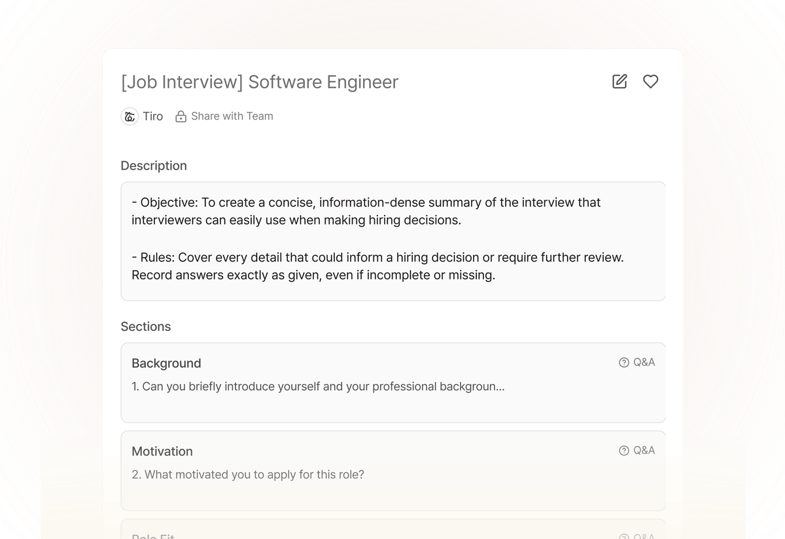
Task: Click the Tiro avatar icon
Action: (x=130, y=116)
